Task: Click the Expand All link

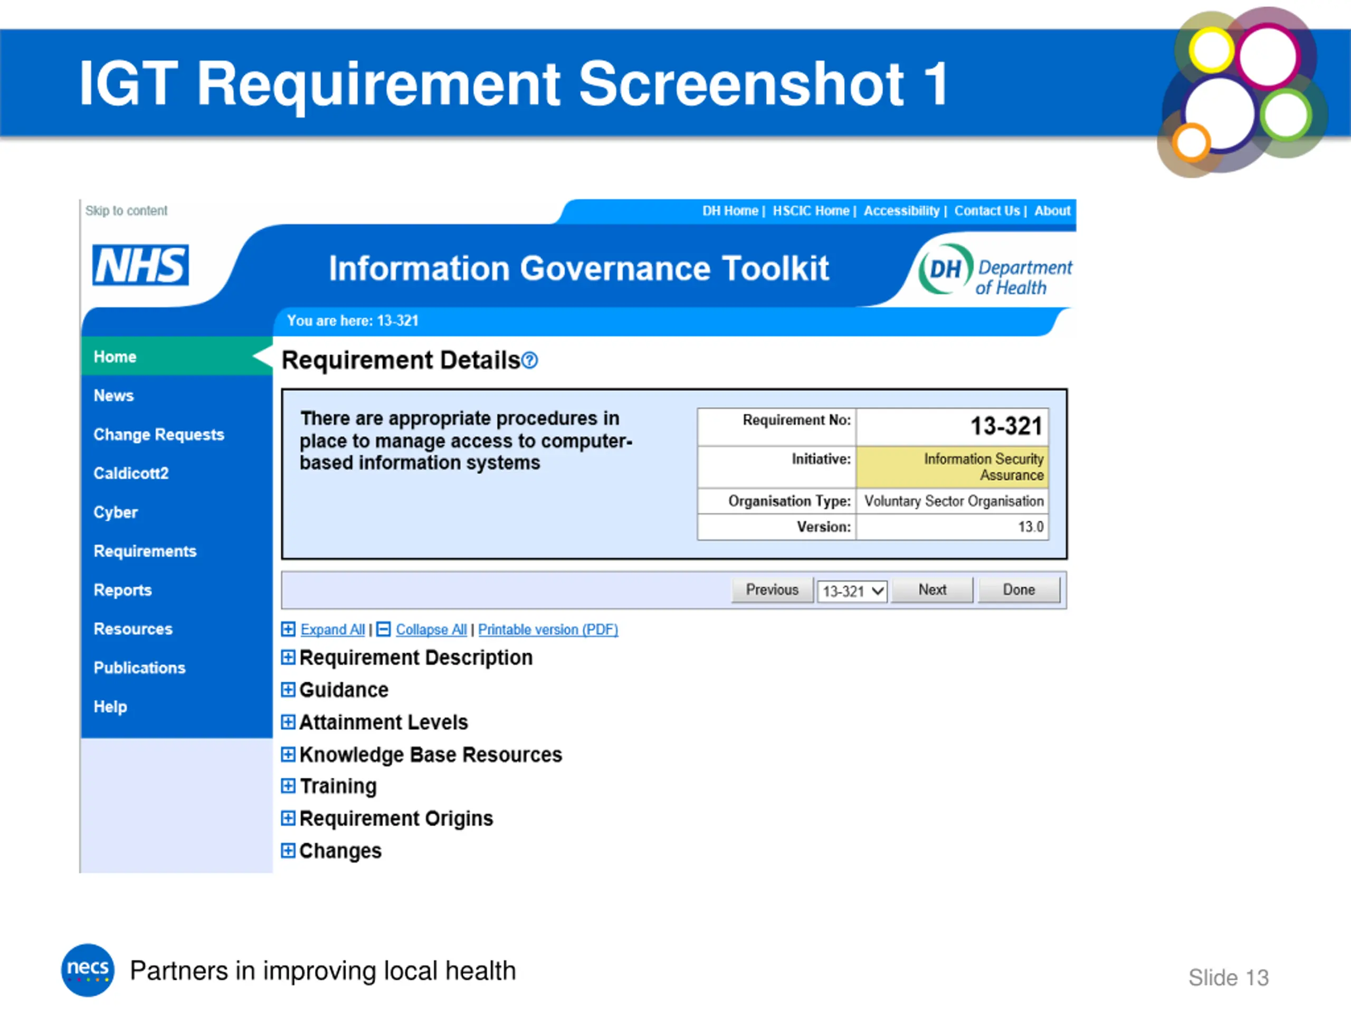Action: (x=332, y=629)
